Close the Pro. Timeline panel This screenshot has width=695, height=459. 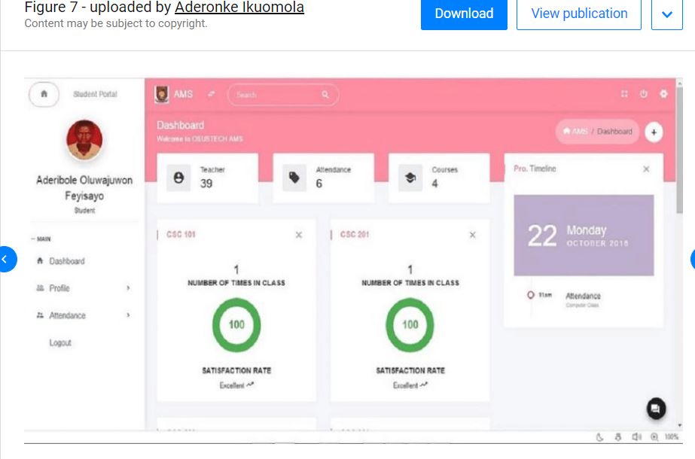point(646,169)
